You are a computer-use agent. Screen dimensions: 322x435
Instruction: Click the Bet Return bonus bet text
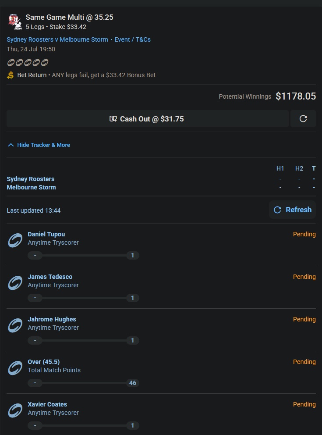tap(86, 75)
